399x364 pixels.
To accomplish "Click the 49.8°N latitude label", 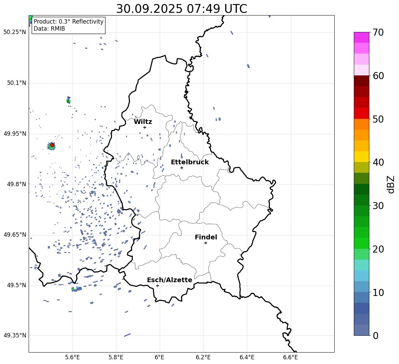I will [x=17, y=184].
